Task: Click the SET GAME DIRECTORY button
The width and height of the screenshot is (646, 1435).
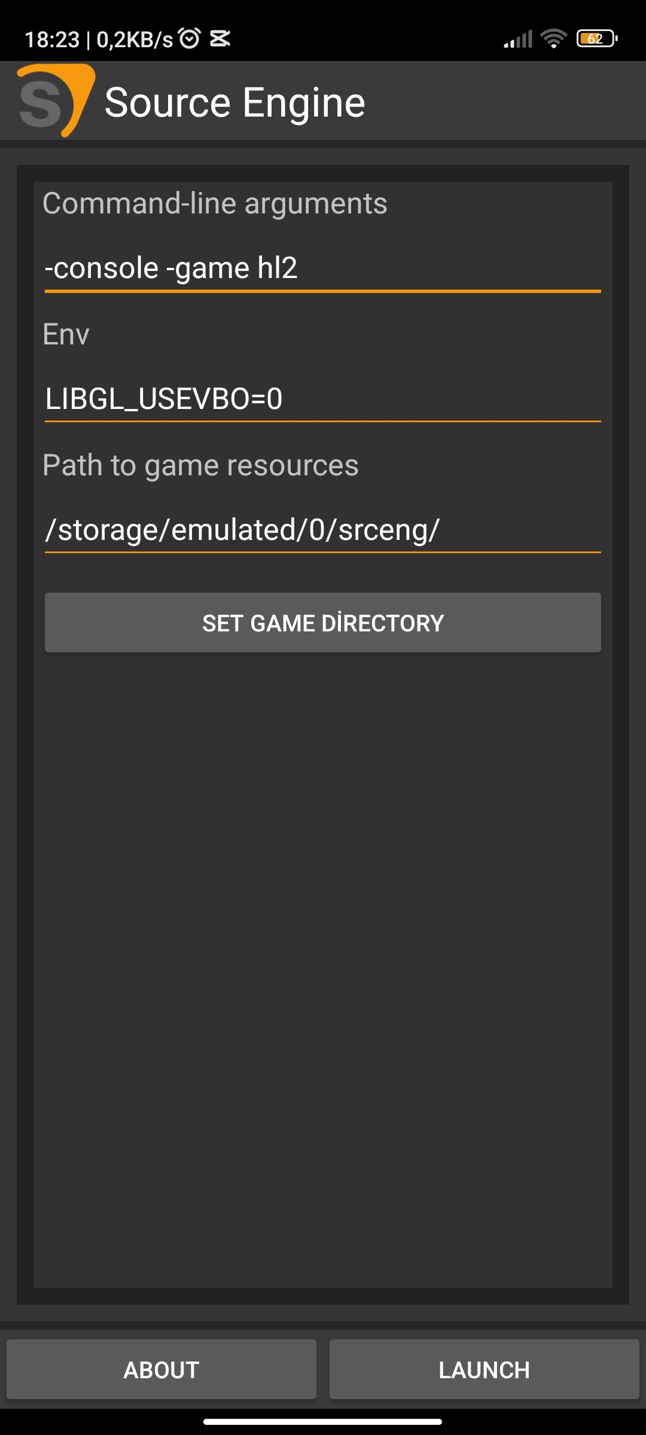Action: tap(323, 622)
